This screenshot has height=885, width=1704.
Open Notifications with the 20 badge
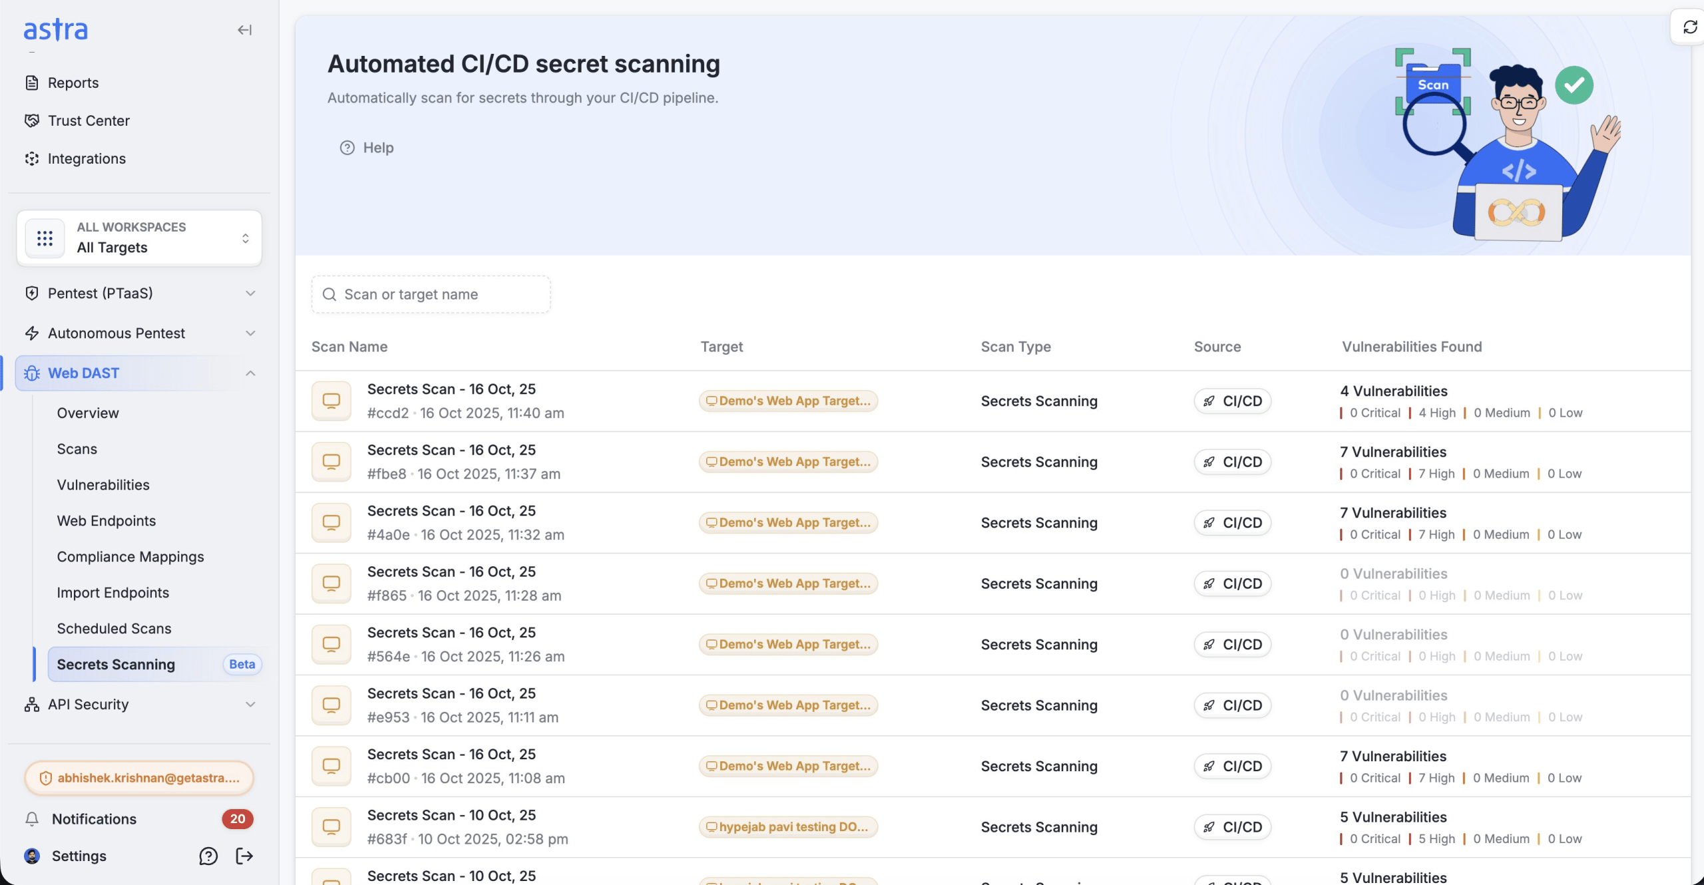(139, 819)
